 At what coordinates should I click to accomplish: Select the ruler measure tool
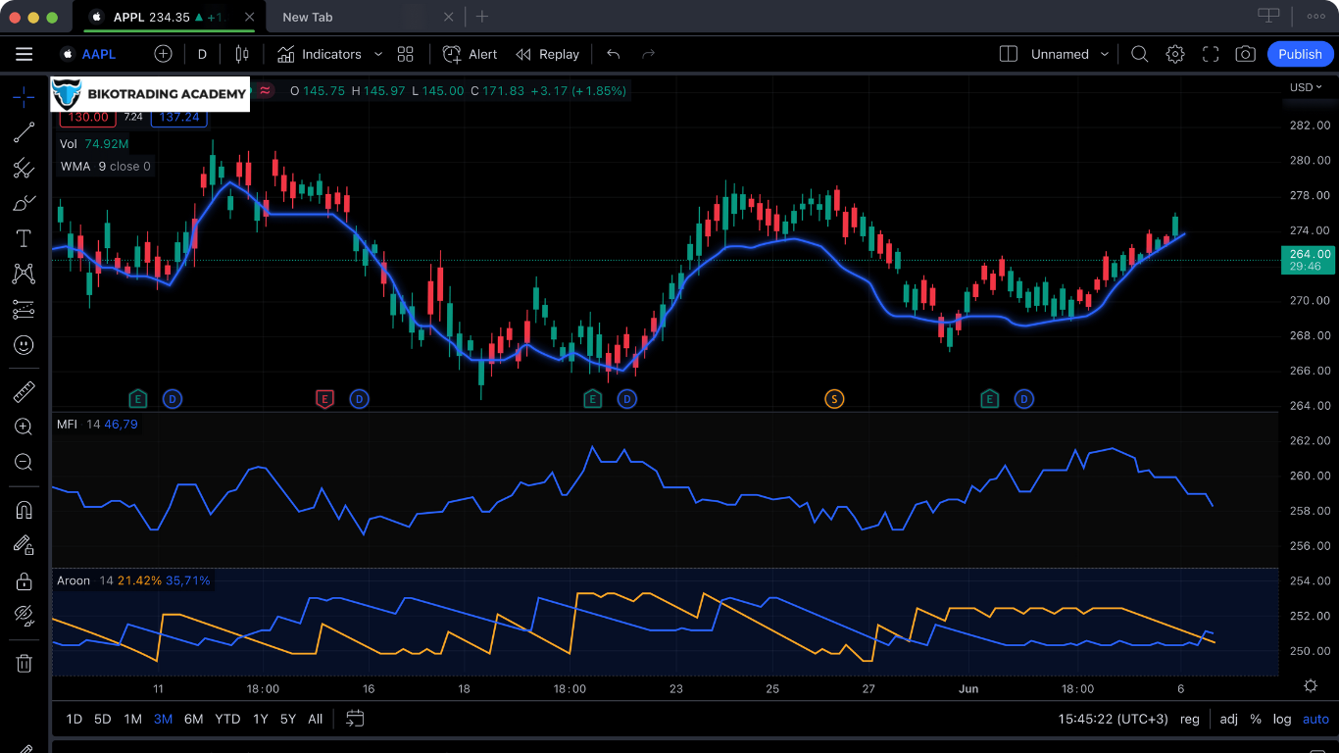point(24,392)
